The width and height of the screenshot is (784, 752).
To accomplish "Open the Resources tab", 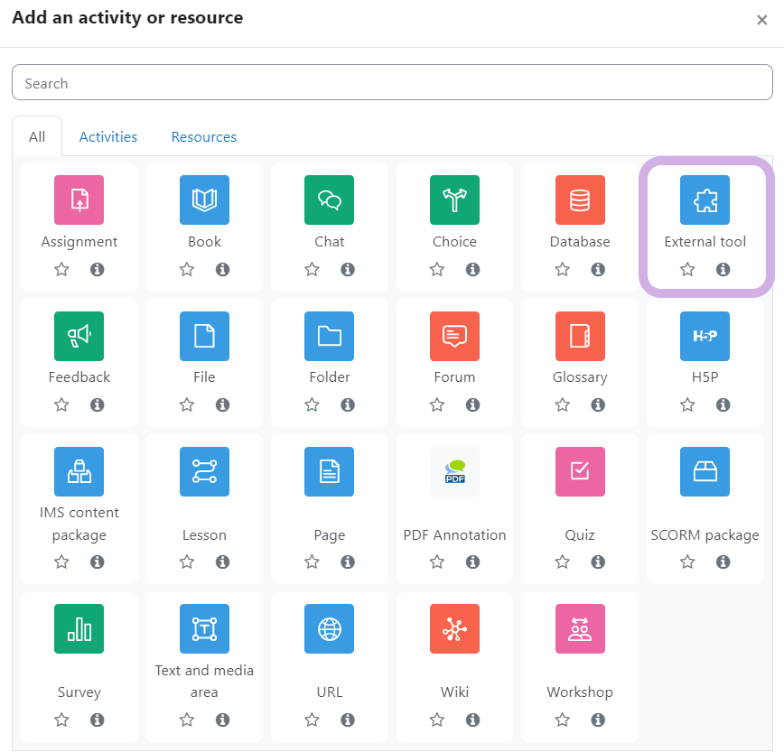I will coord(204,137).
